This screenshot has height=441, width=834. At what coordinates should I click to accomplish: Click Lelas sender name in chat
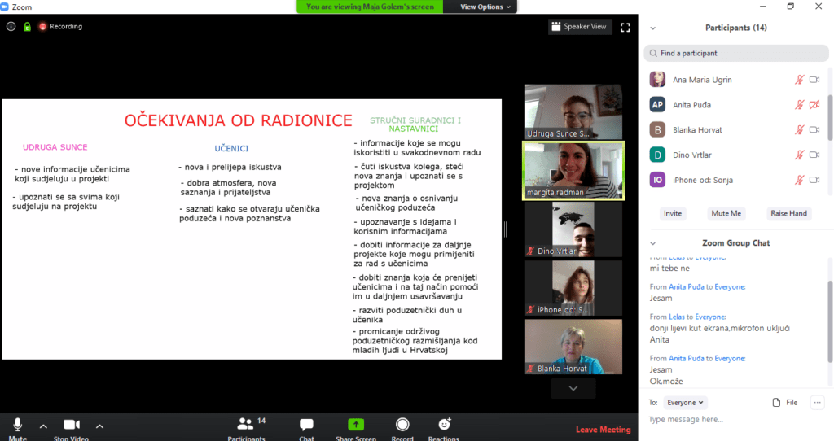click(x=677, y=317)
